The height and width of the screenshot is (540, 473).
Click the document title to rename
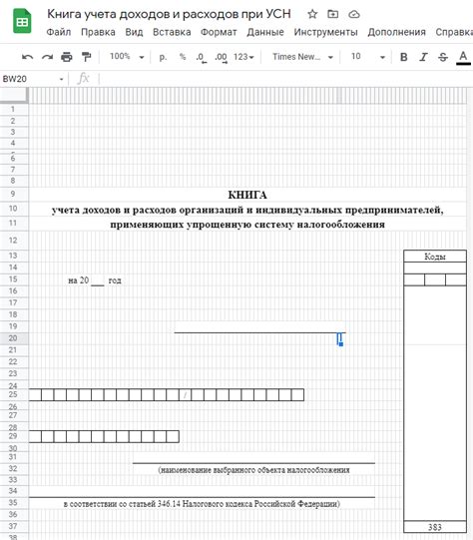(x=169, y=14)
